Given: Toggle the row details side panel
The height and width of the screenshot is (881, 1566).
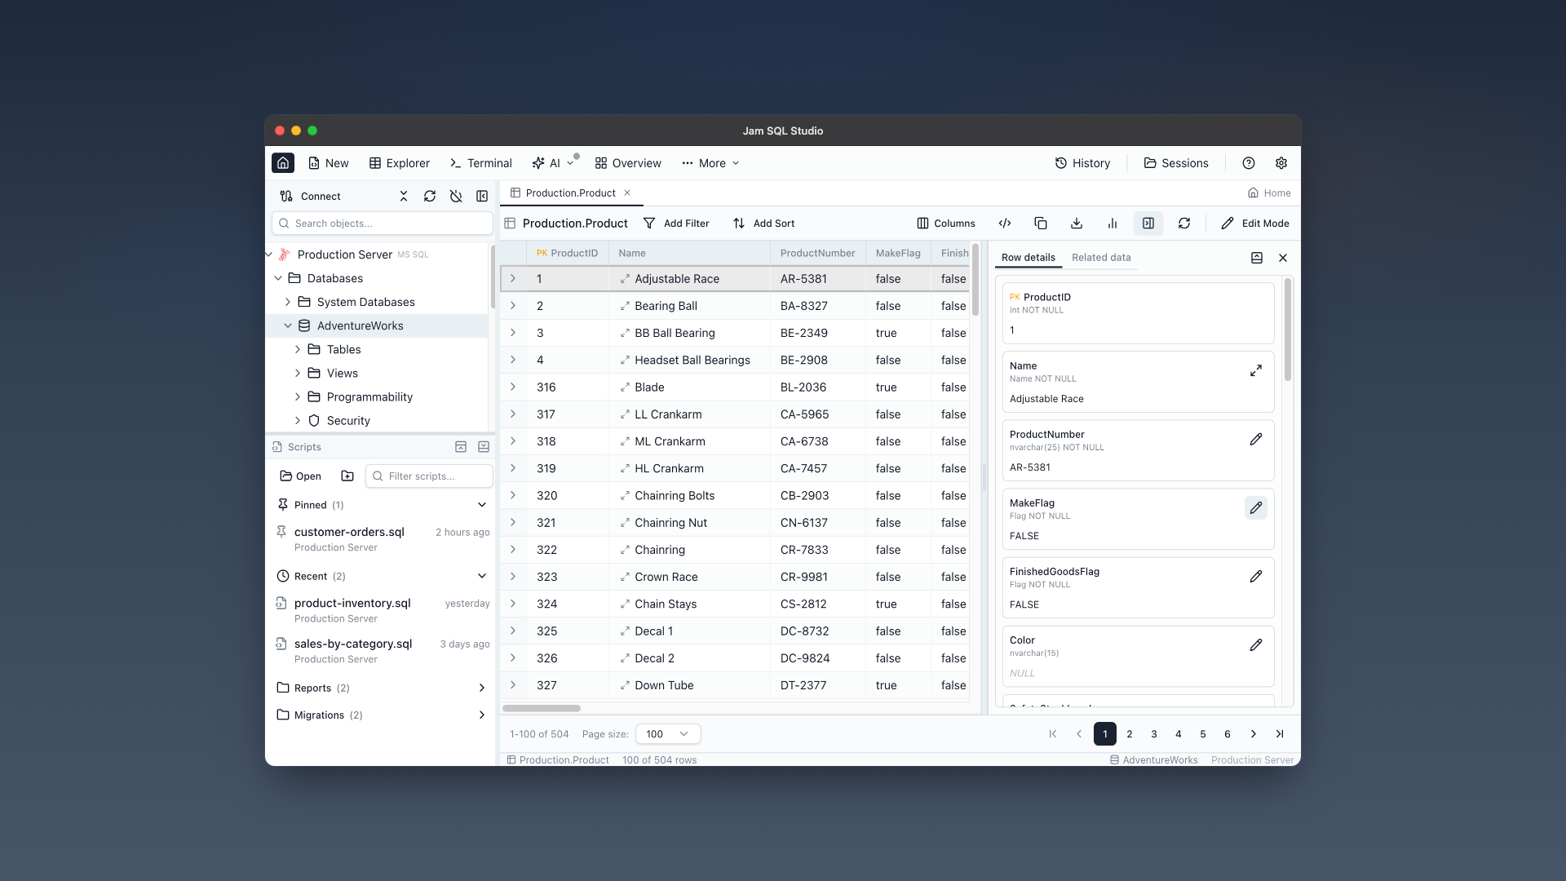Looking at the screenshot, I should [1148, 223].
